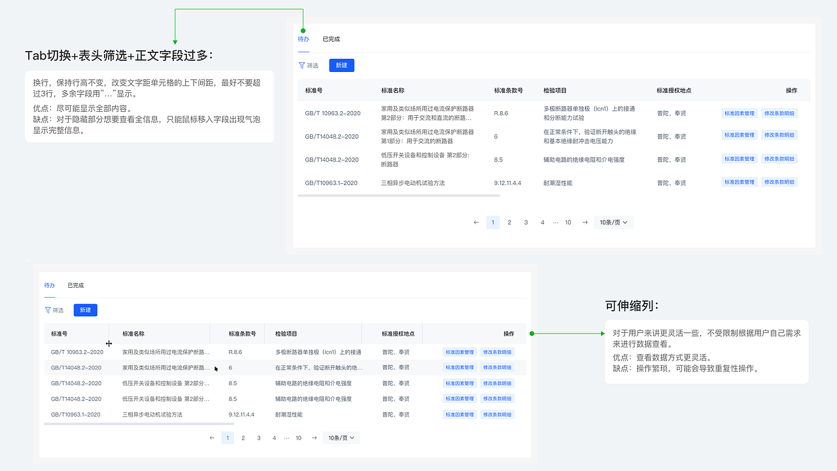
Task: Click 标准因素管理 for clause 6 row, lower table
Action: pos(460,368)
